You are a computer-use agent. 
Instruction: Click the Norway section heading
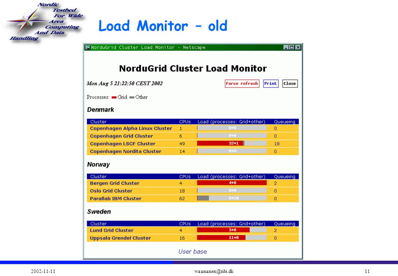(98, 164)
